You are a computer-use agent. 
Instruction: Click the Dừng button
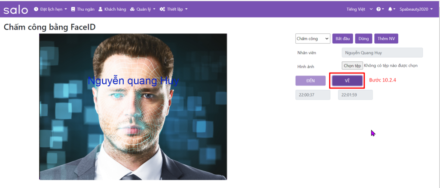pos(364,39)
